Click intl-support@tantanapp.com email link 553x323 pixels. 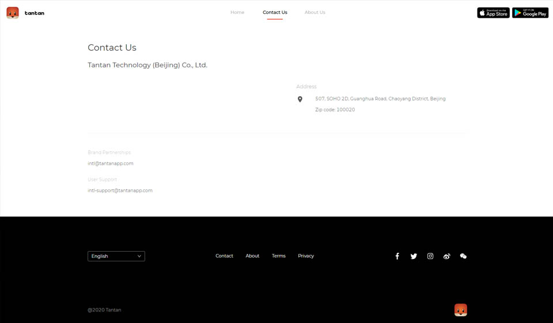click(120, 191)
